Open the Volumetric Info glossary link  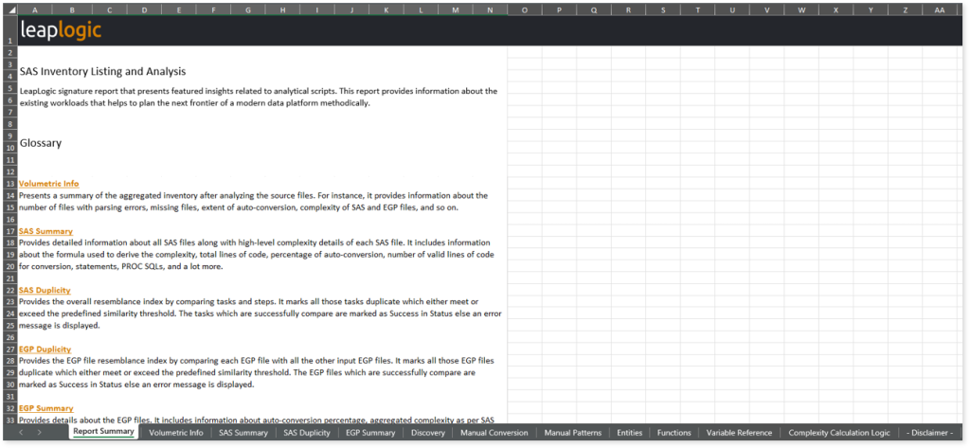click(48, 184)
